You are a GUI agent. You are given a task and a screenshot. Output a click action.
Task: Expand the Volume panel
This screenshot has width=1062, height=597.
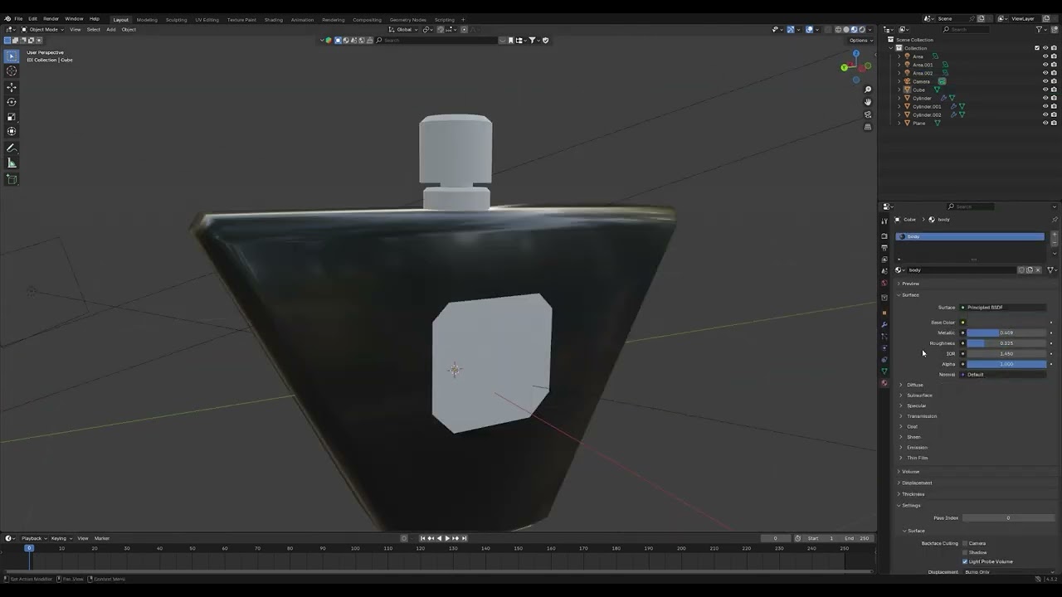[x=909, y=472]
